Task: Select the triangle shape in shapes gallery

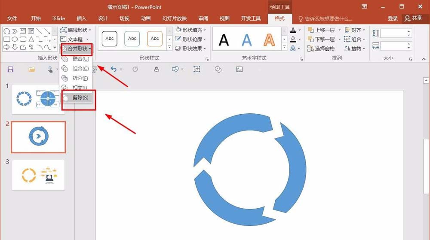Action: click(31, 39)
